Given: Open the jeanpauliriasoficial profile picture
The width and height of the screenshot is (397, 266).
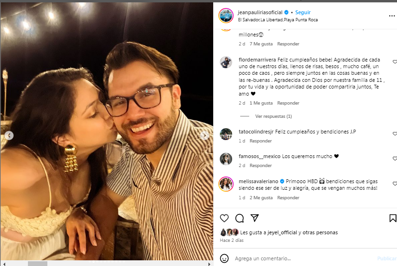Looking at the screenshot, I should [226, 16].
